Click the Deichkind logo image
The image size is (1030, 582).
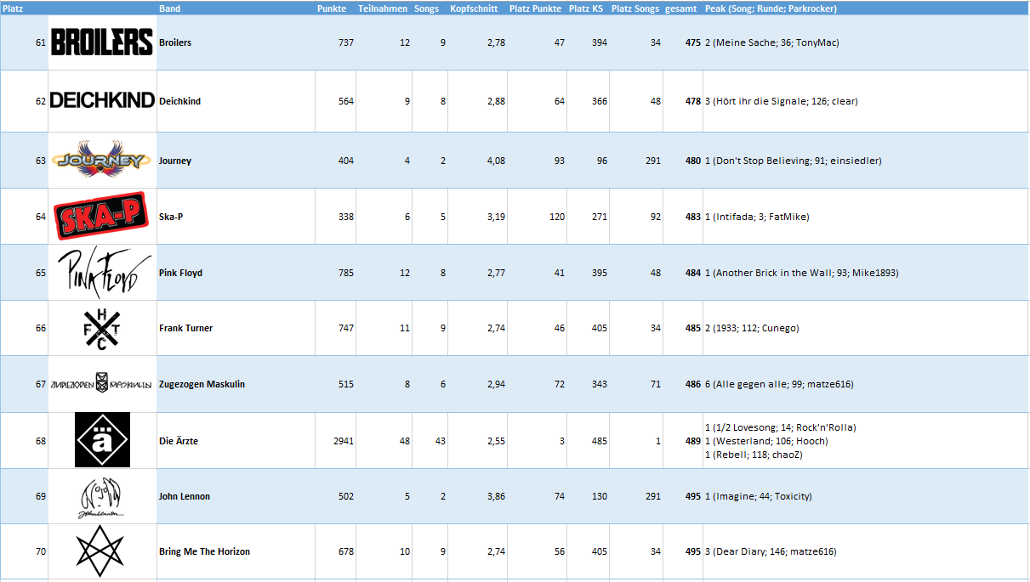tap(102, 100)
